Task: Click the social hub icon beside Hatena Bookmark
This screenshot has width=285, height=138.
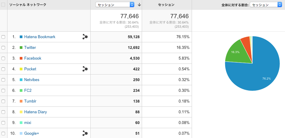Action: (85, 37)
